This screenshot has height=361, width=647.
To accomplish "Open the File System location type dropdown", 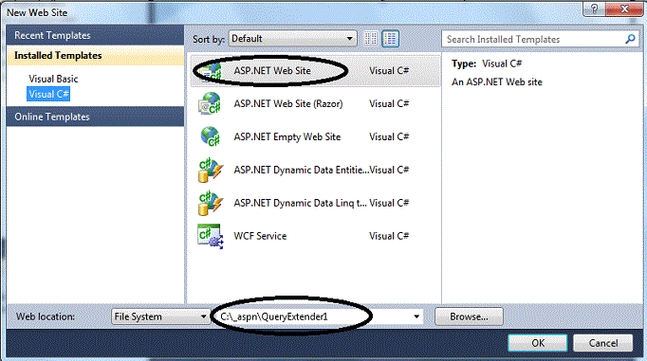I will 160,316.
